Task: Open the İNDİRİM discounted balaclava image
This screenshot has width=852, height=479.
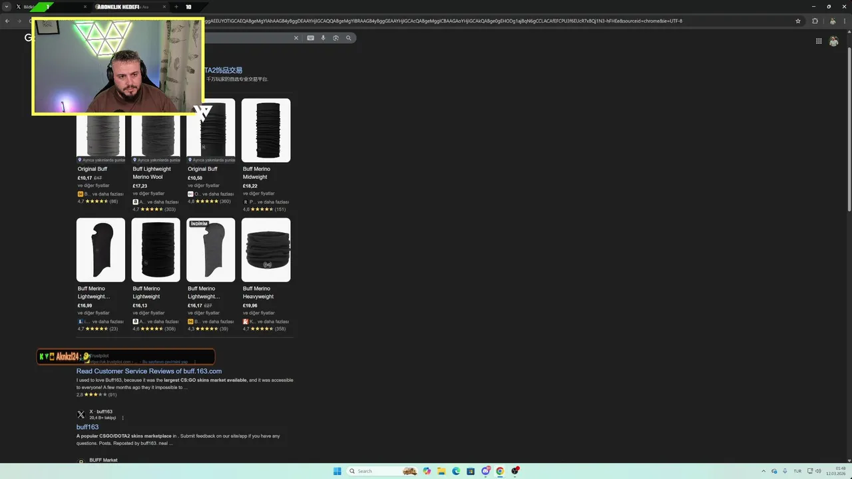Action: pos(211,249)
